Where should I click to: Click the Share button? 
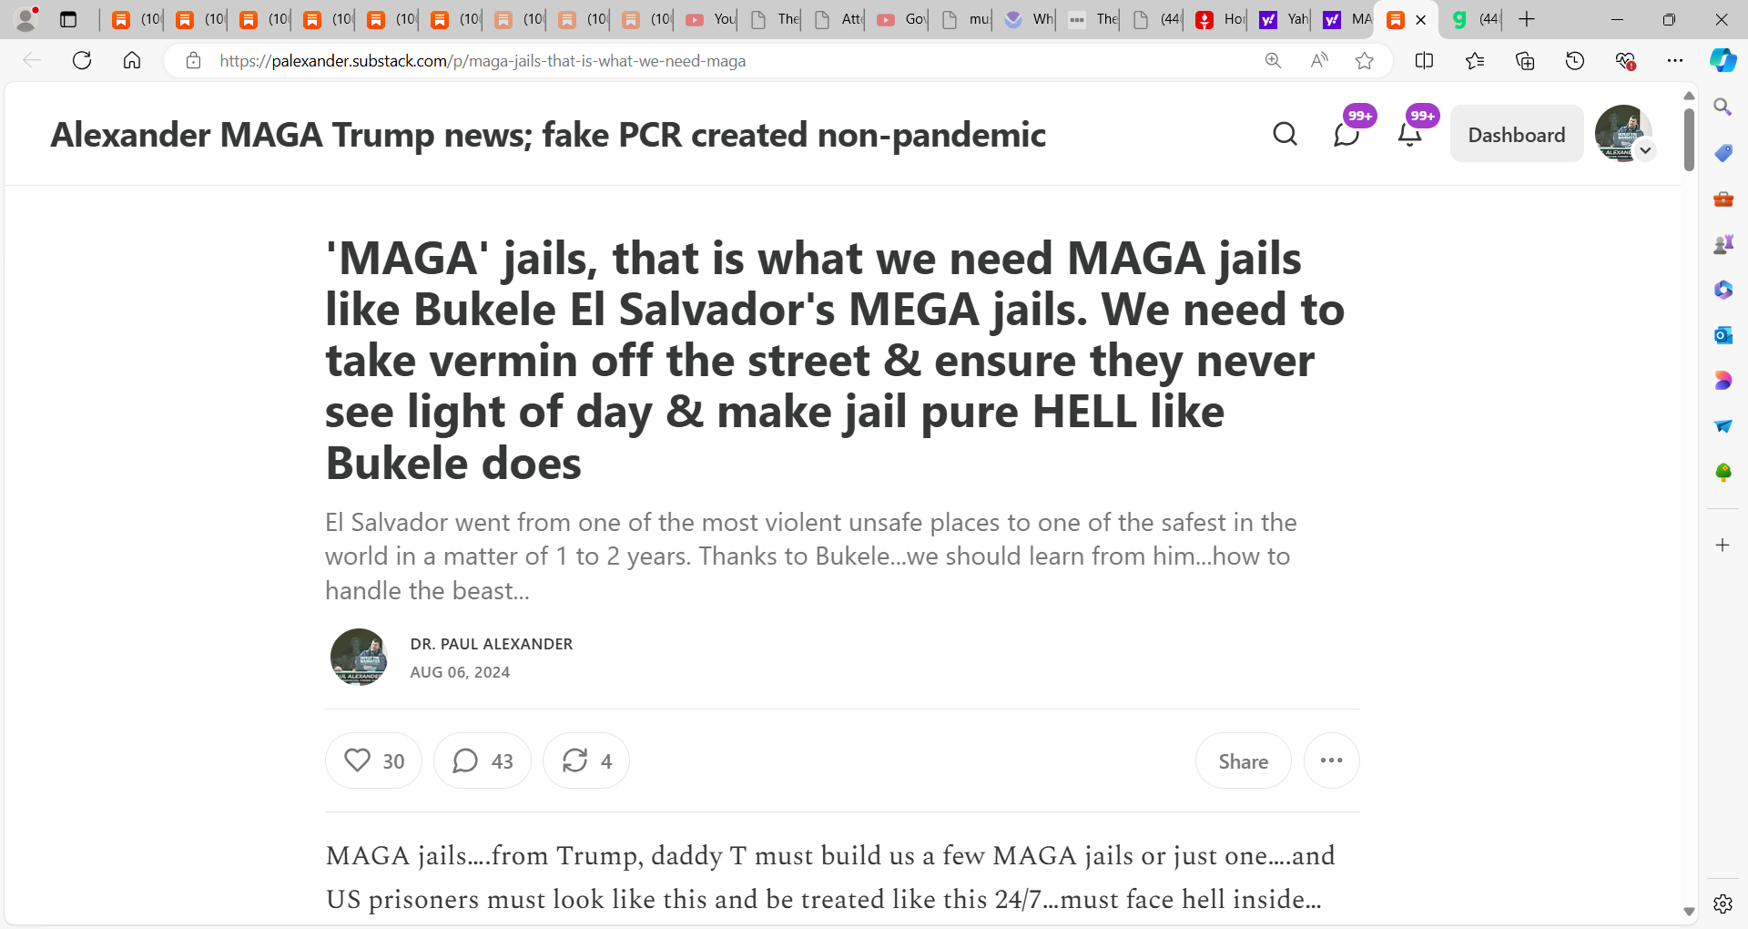[x=1243, y=761]
